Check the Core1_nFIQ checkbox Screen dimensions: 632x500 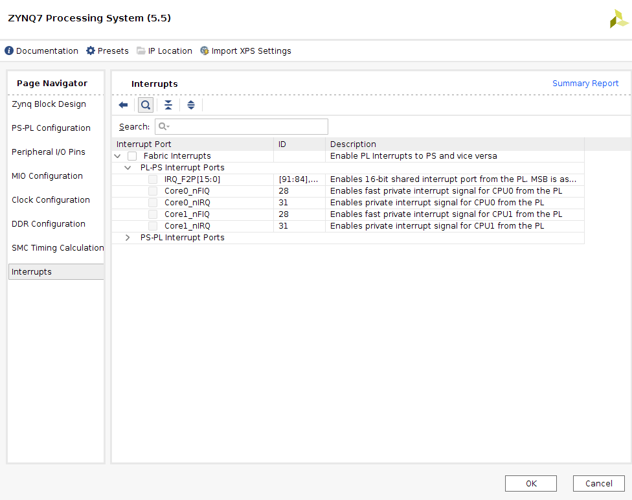point(153,214)
